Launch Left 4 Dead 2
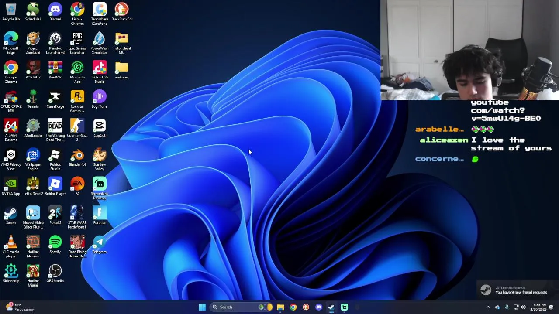Image resolution: width=559 pixels, height=314 pixels. pos(33,187)
